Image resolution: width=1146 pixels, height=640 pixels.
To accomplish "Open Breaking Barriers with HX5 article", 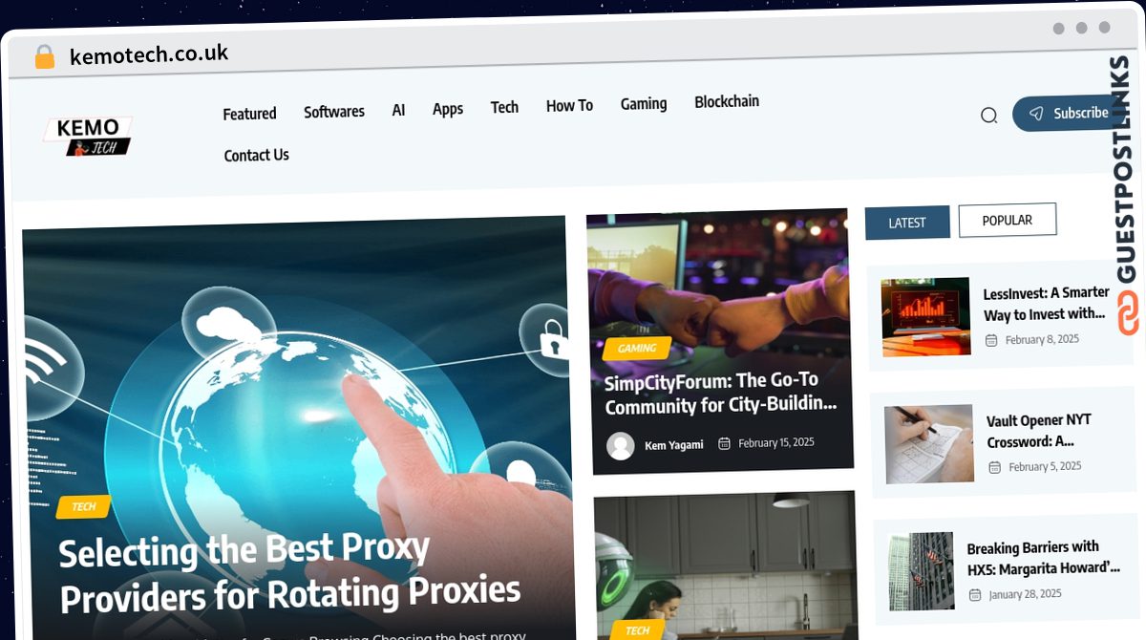I will [x=1043, y=558].
